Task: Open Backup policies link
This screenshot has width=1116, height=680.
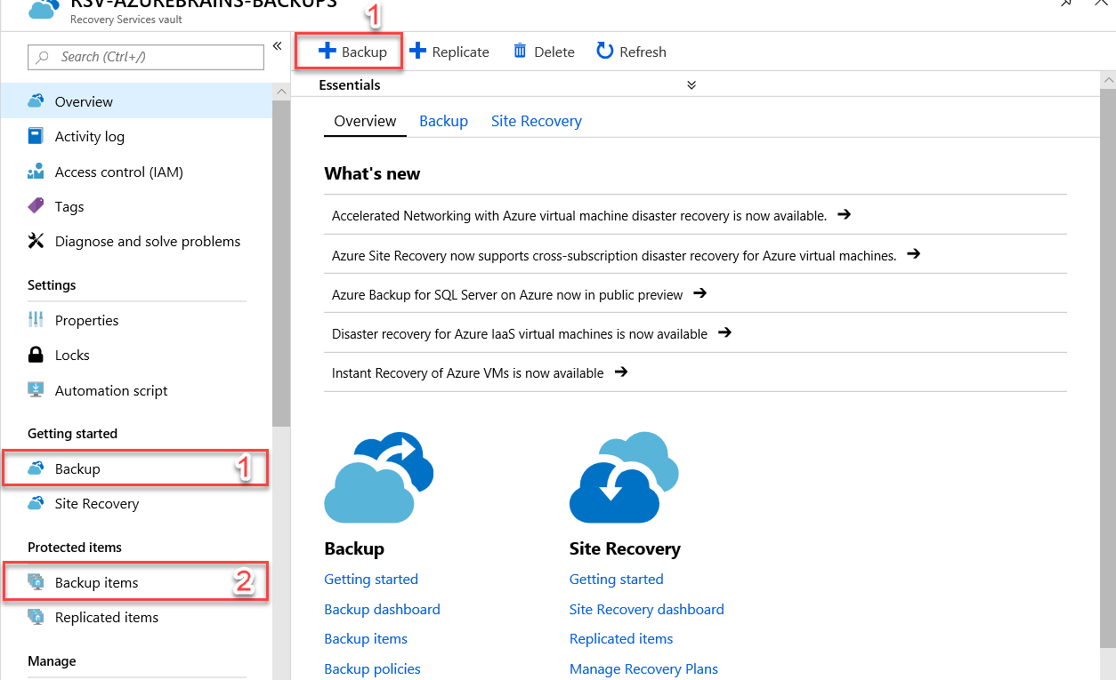Action: pos(372,668)
